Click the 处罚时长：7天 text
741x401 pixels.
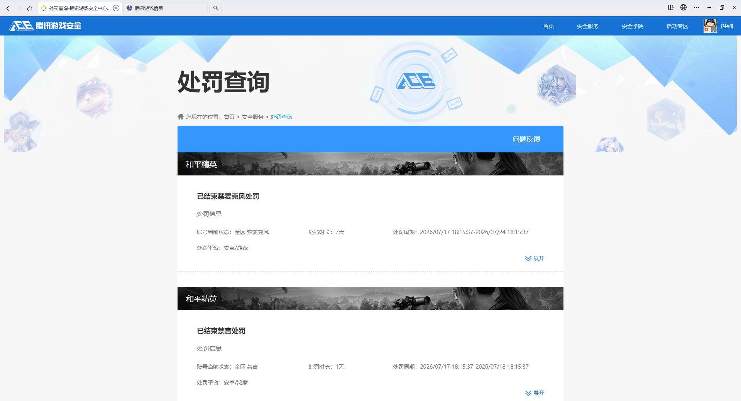326,232
